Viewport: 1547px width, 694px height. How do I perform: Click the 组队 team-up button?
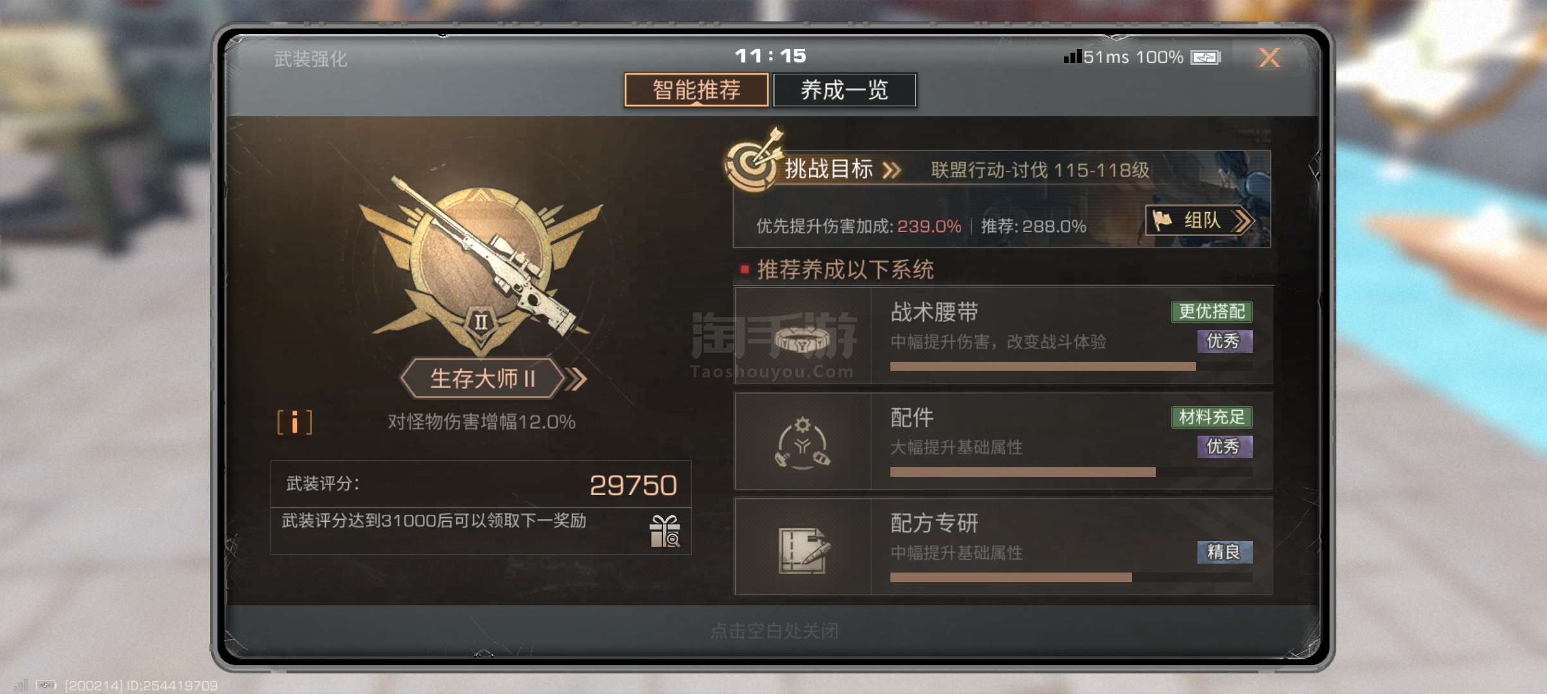(1199, 220)
